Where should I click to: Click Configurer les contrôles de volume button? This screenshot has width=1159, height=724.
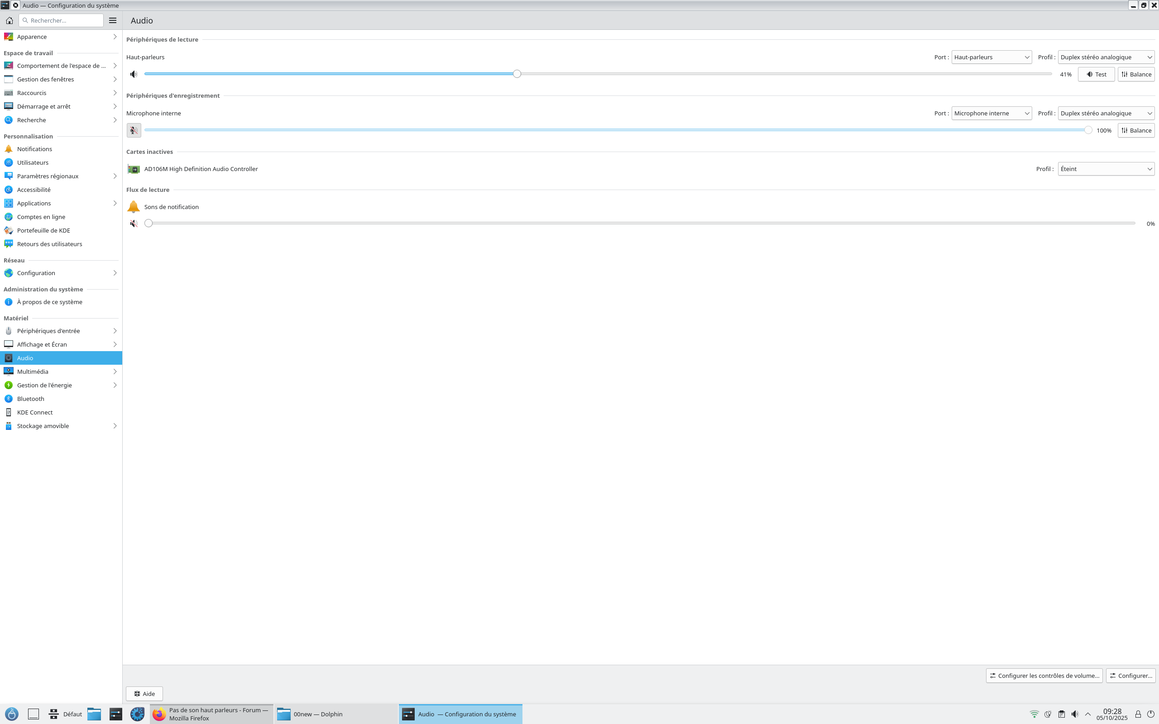(x=1044, y=676)
